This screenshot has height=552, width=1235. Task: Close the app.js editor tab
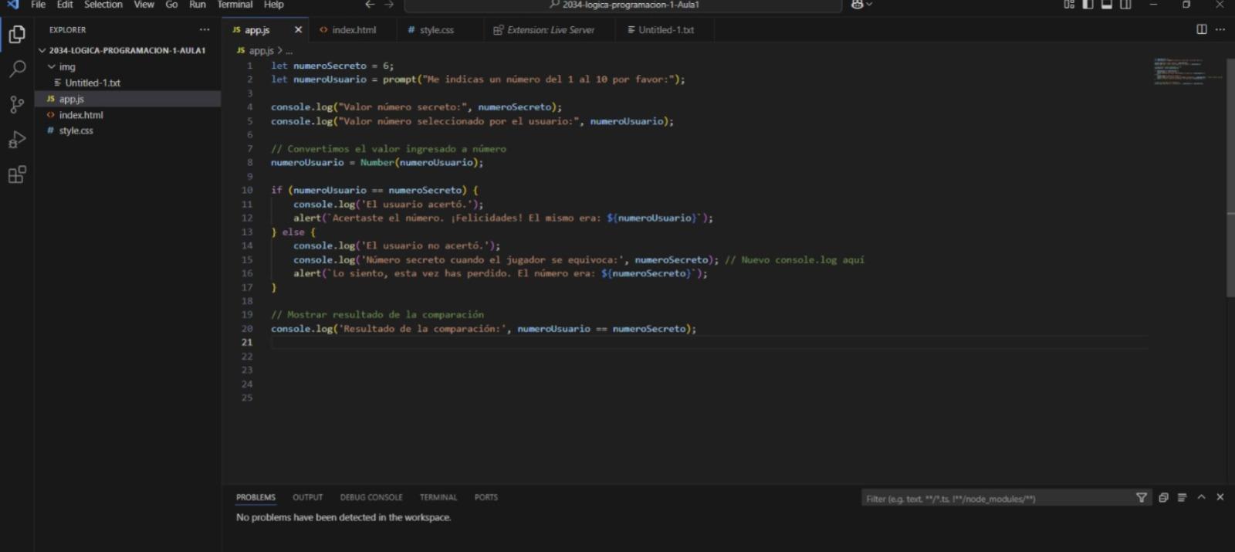tap(298, 29)
